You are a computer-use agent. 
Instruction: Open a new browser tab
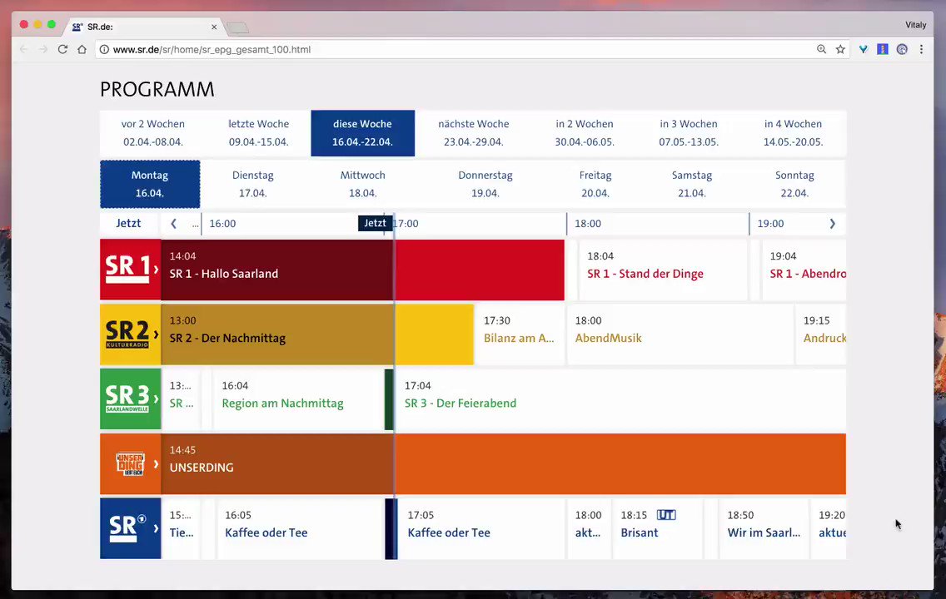[237, 27]
